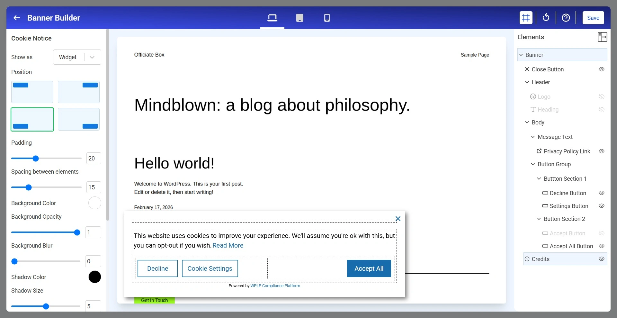Image resolution: width=617 pixels, height=318 pixels.
Task: Select the Credits info icon in Elements
Action: coord(527,259)
